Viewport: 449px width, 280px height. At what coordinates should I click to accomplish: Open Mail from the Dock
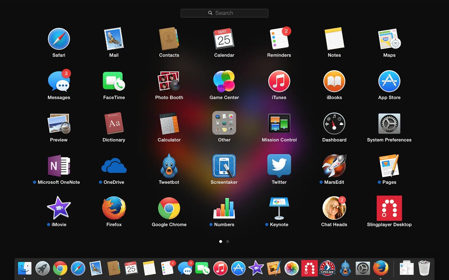(x=96, y=268)
